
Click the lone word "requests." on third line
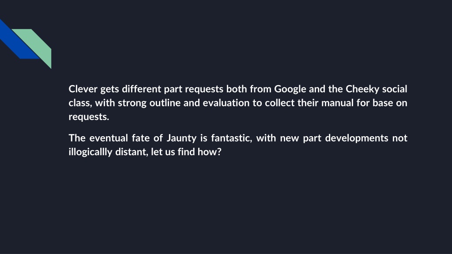[x=89, y=117]
